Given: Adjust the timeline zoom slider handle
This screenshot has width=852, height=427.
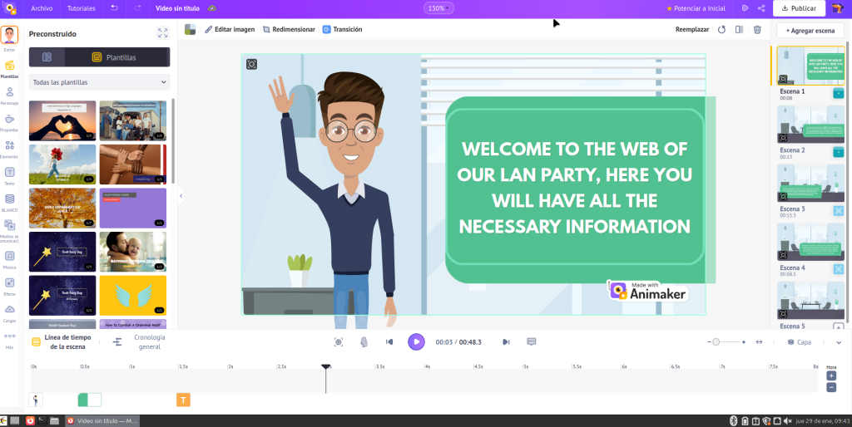Looking at the screenshot, I should point(716,341).
